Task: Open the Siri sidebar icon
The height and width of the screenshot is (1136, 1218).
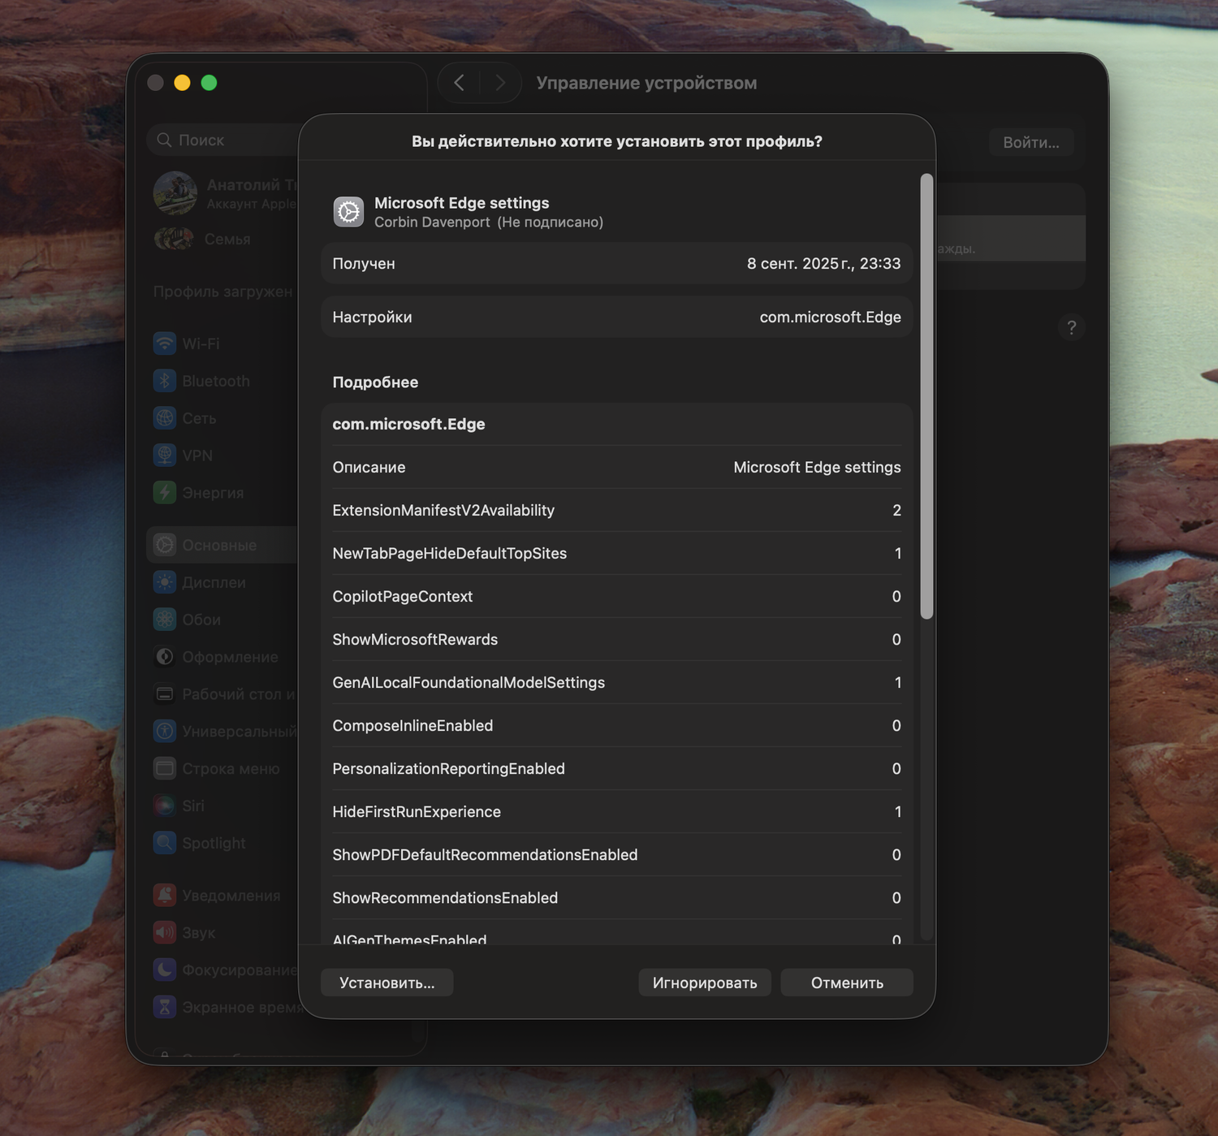Action: point(165,806)
